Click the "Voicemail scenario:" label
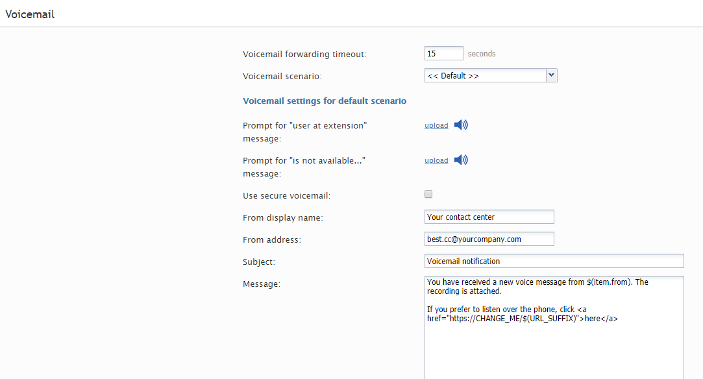The width and height of the screenshot is (703, 379). coord(282,76)
